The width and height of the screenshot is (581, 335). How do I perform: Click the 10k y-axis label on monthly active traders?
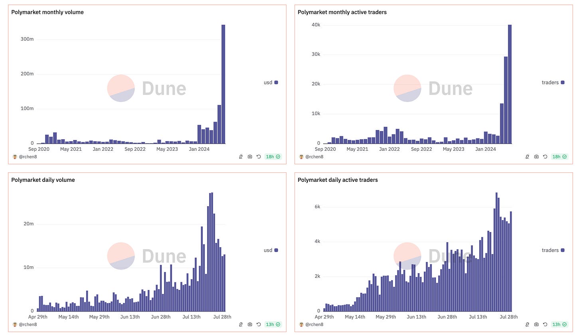[316, 114]
